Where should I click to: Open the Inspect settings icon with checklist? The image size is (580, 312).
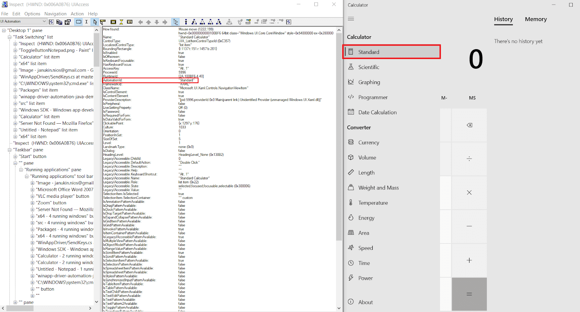(67, 22)
